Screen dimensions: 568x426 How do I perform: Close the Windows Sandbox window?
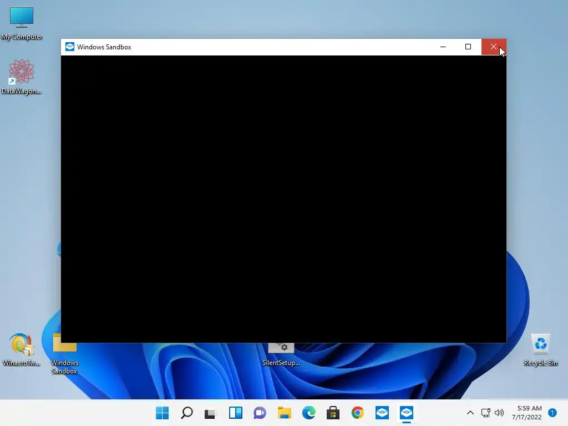494,47
